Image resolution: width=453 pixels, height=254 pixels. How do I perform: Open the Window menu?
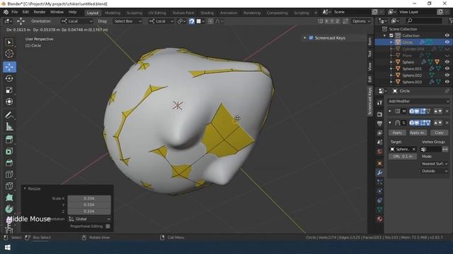57,12
